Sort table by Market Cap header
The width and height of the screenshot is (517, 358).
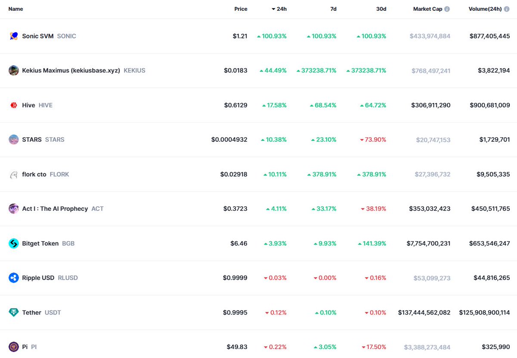[428, 9]
